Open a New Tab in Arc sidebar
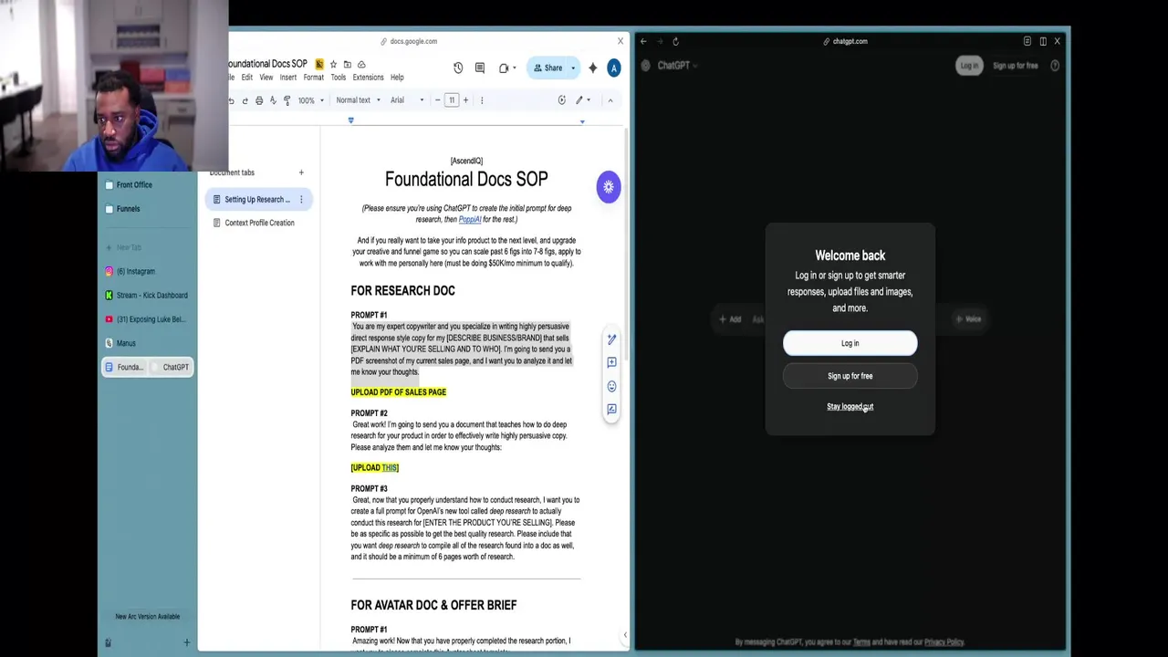The height and width of the screenshot is (657, 1168). click(147, 247)
